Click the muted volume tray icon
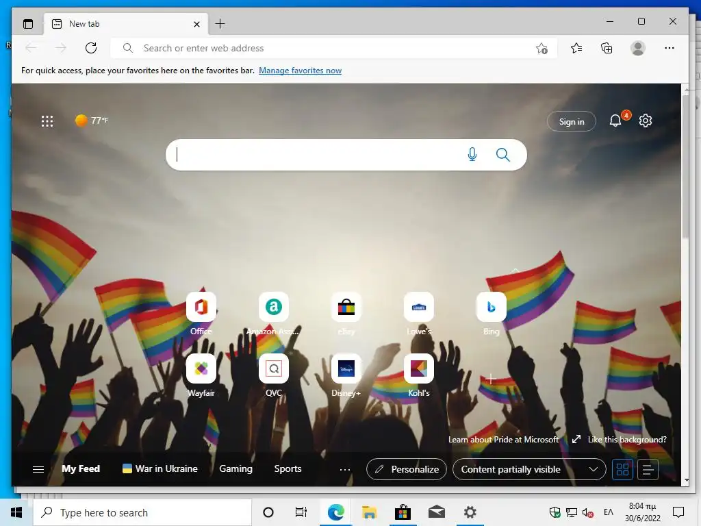The image size is (701, 526). [588, 512]
